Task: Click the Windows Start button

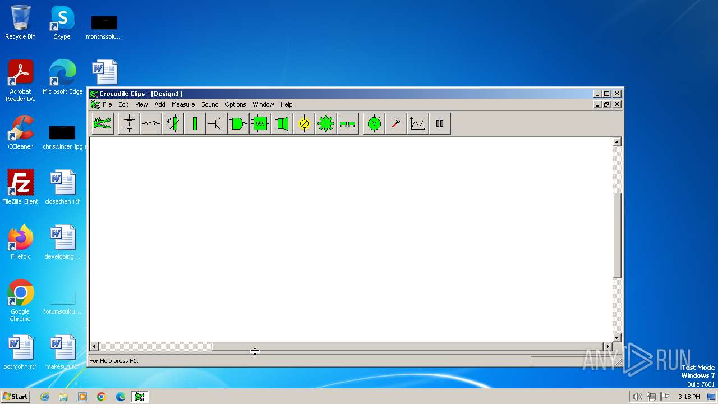Action: point(15,397)
